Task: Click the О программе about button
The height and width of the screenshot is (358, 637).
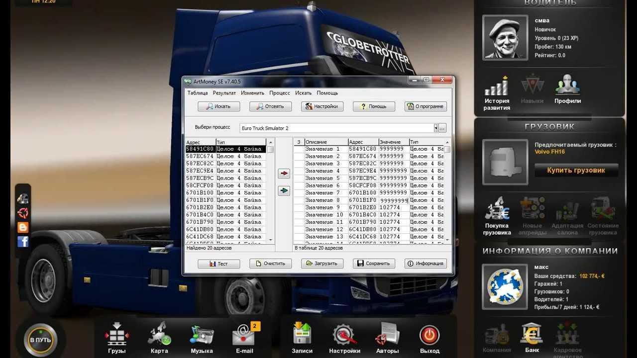Action: (x=425, y=106)
